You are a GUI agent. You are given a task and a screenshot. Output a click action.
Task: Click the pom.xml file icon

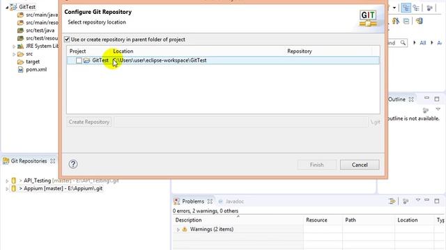pyautogui.click(x=20, y=69)
